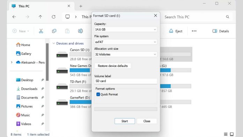Viewport: 243px width, 137px height.
Task: Open Videos in quick access
Action: (23, 124)
